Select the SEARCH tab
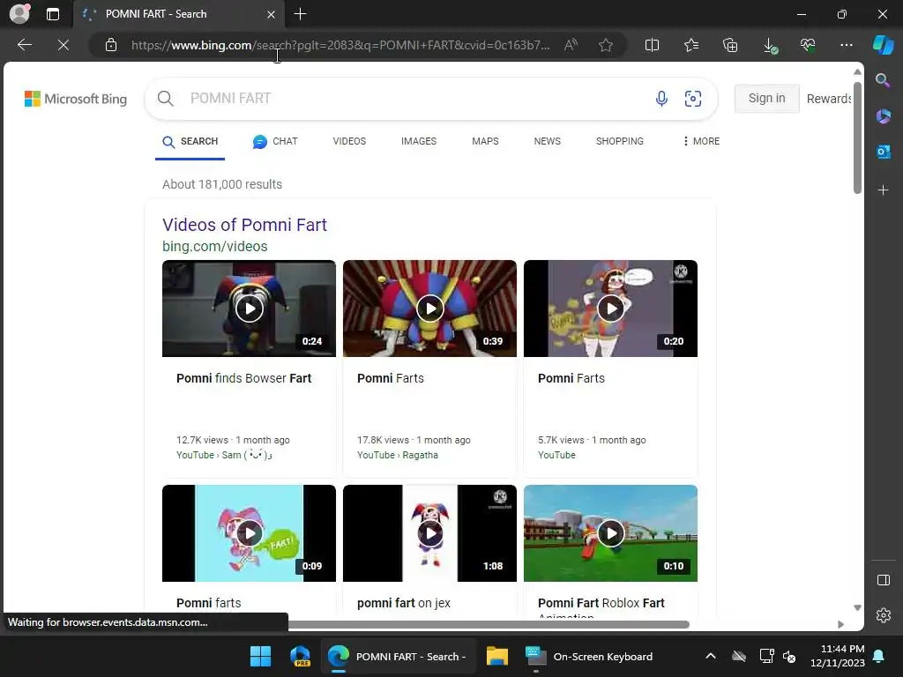This screenshot has width=903, height=677. click(x=190, y=142)
